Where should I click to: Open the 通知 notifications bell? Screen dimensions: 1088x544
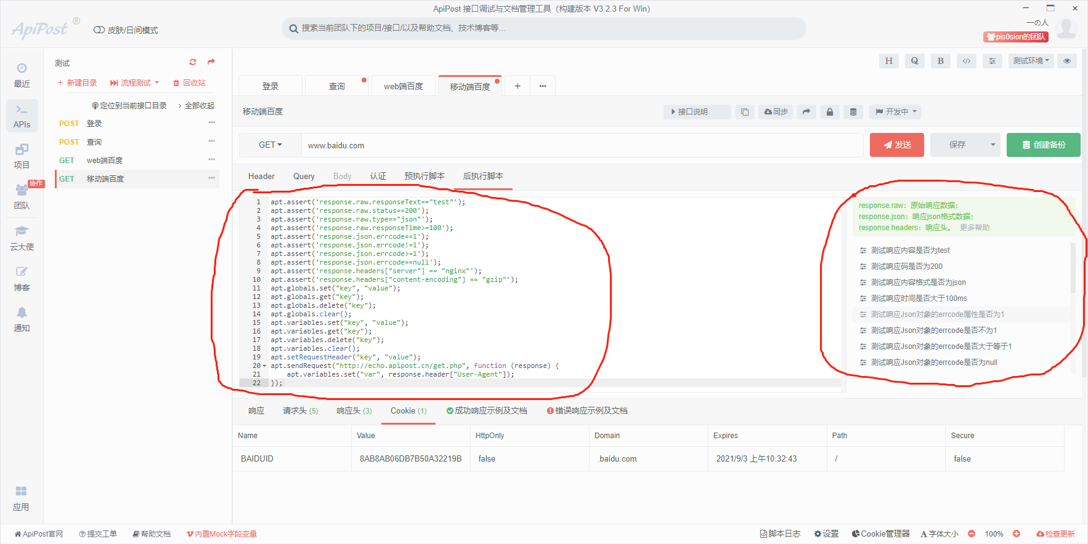pyautogui.click(x=22, y=319)
